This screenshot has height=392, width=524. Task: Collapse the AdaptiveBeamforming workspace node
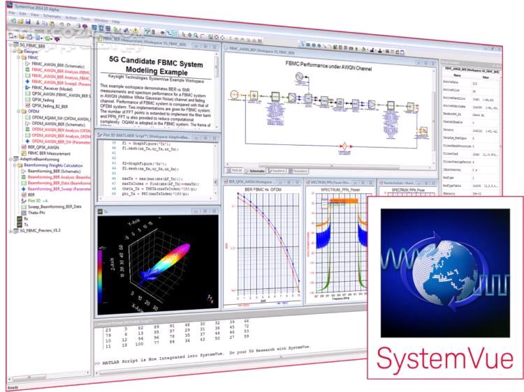point(11,159)
